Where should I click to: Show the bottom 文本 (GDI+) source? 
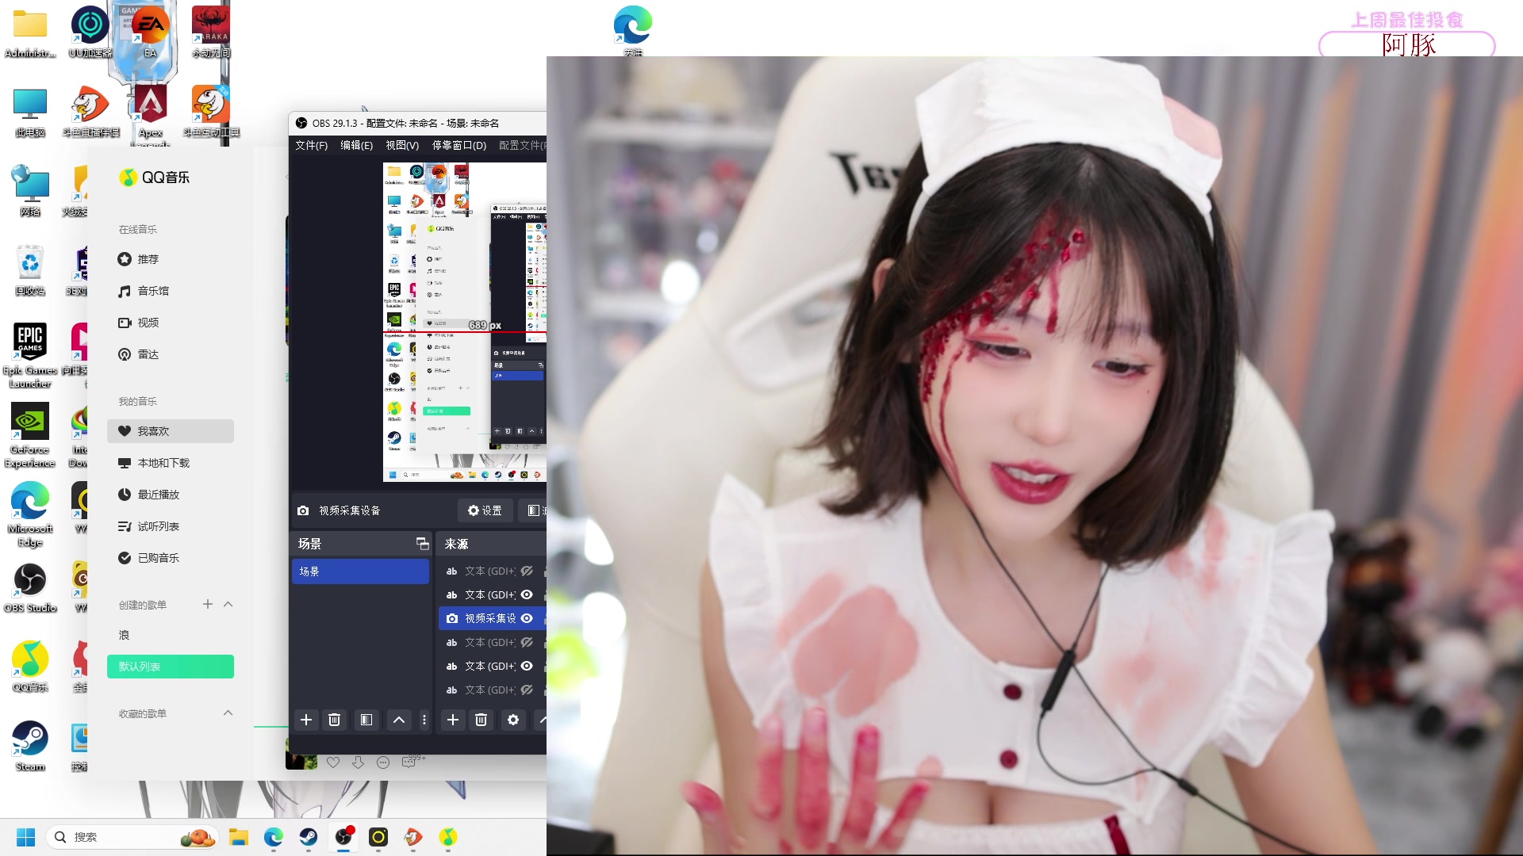pyautogui.click(x=527, y=690)
